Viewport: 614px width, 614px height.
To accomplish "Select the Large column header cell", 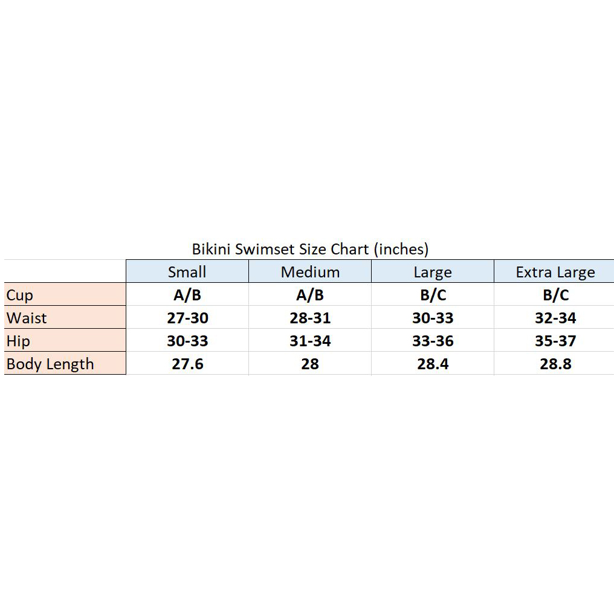I will pos(433,271).
